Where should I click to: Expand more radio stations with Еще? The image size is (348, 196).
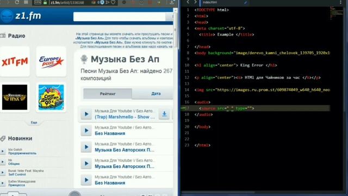(x=34, y=122)
